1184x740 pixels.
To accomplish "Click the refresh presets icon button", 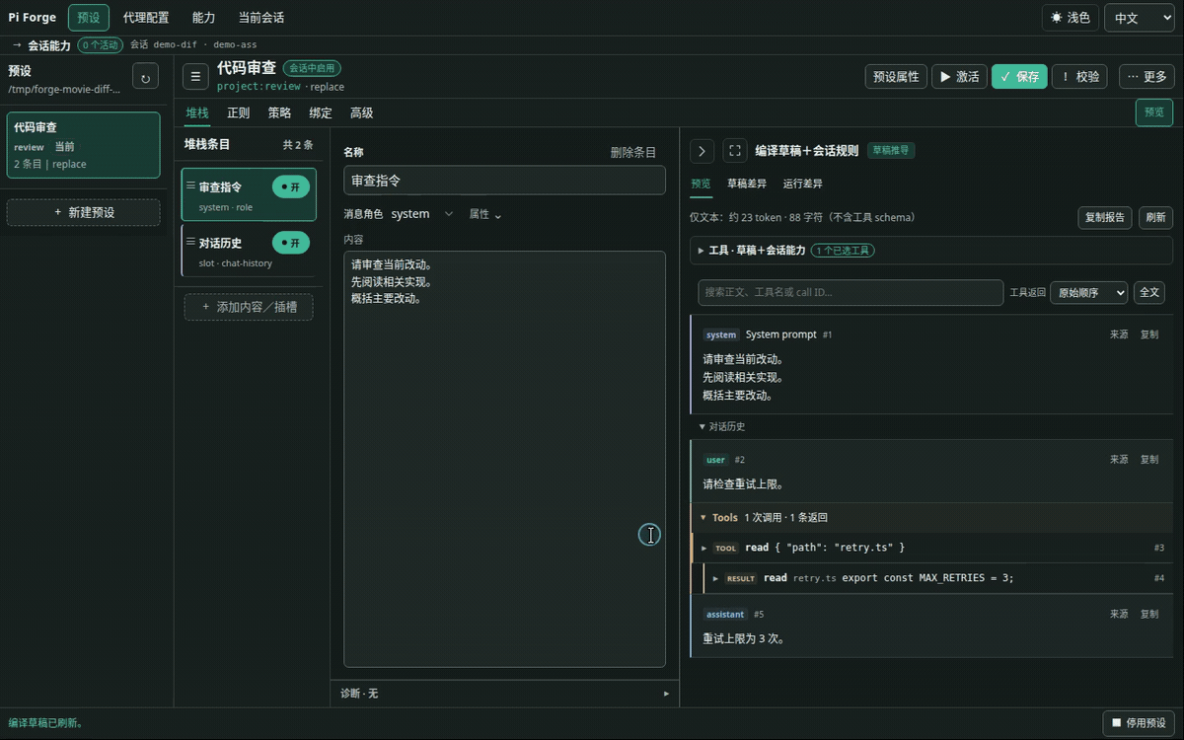I will point(145,77).
